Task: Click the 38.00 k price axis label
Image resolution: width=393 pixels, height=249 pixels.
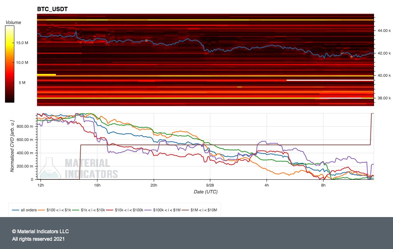Action: (x=384, y=98)
